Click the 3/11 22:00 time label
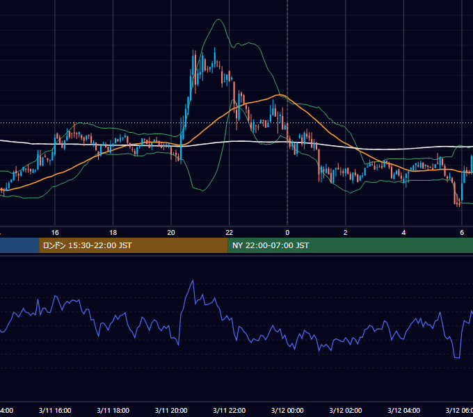473x417 pixels. pyautogui.click(x=230, y=410)
